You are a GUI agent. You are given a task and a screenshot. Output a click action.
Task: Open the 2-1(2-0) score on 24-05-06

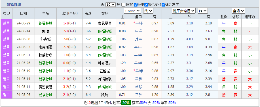click(69, 95)
